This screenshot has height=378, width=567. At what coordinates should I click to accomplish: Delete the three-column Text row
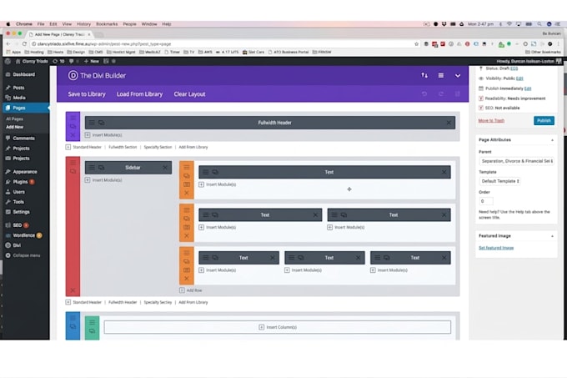click(x=187, y=279)
